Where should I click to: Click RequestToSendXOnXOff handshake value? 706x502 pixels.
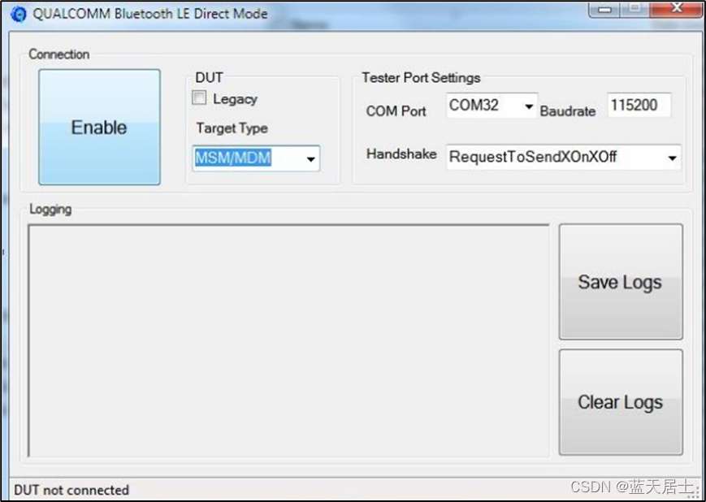tap(533, 157)
